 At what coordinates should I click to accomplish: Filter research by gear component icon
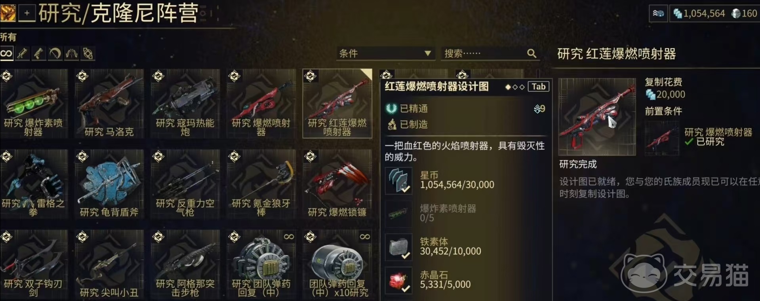(x=88, y=53)
